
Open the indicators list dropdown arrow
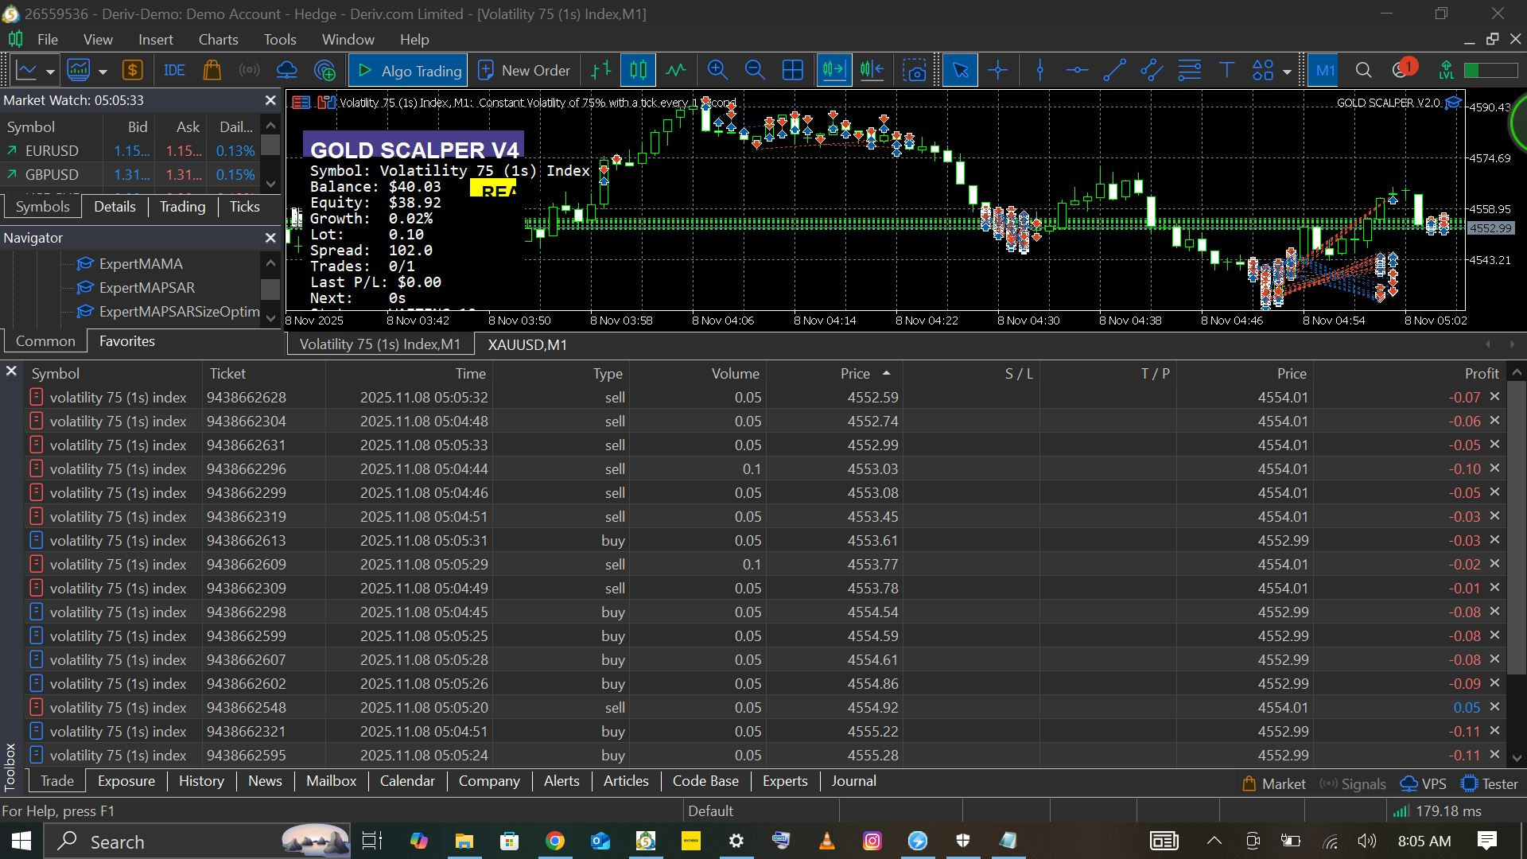click(x=103, y=72)
